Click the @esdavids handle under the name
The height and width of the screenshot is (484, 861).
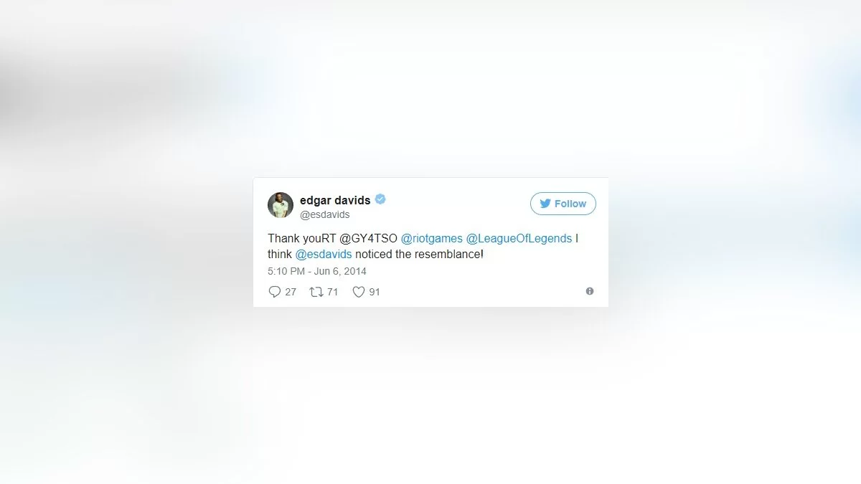(325, 214)
